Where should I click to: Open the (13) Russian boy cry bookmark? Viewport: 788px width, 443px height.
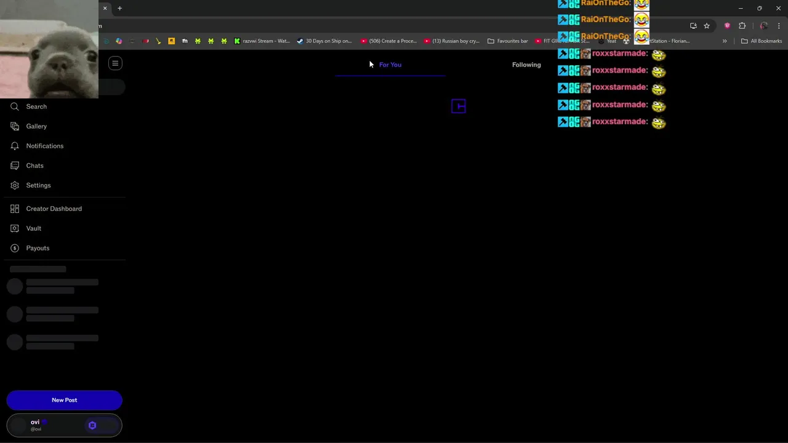[451, 41]
